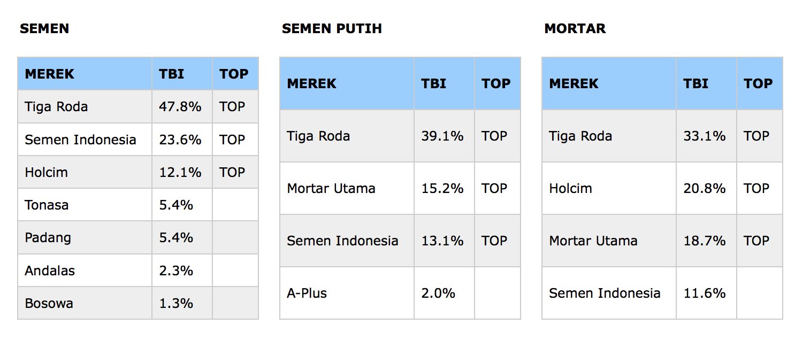Click the 33.1% value in Mortar table
This screenshot has width=810, height=340.
click(705, 136)
